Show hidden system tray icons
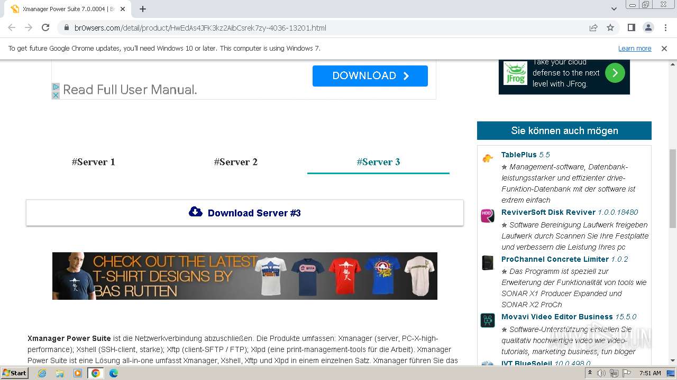Image resolution: width=677 pixels, height=380 pixels. (590, 373)
